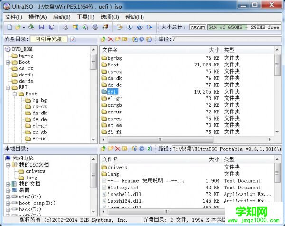Click the disc pane 路径 path field
The width and height of the screenshot is (285, 226).
227,39
